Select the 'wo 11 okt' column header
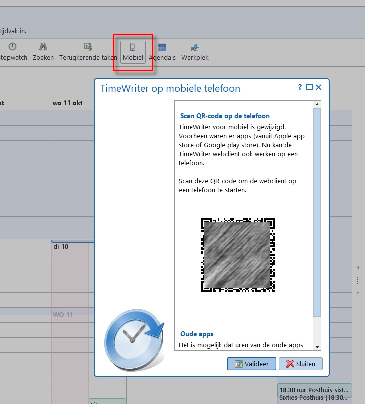Screen dimensions: 365x404 click(x=68, y=103)
